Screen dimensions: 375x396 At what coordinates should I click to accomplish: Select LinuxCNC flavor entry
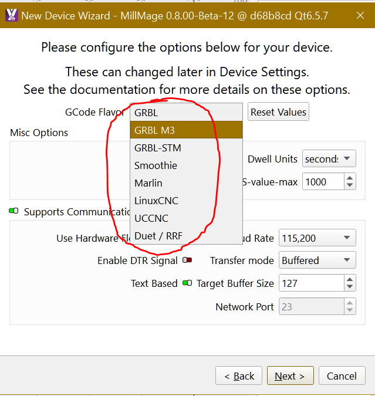(186, 201)
